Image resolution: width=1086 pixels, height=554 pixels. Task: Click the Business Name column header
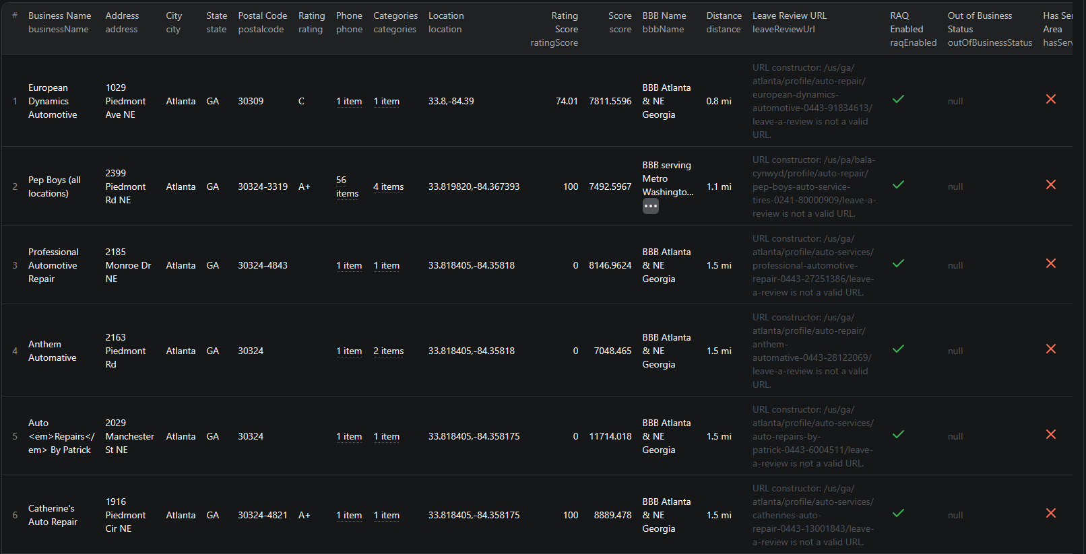point(59,15)
